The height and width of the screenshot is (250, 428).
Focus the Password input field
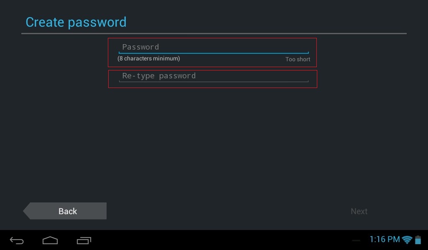(214, 47)
